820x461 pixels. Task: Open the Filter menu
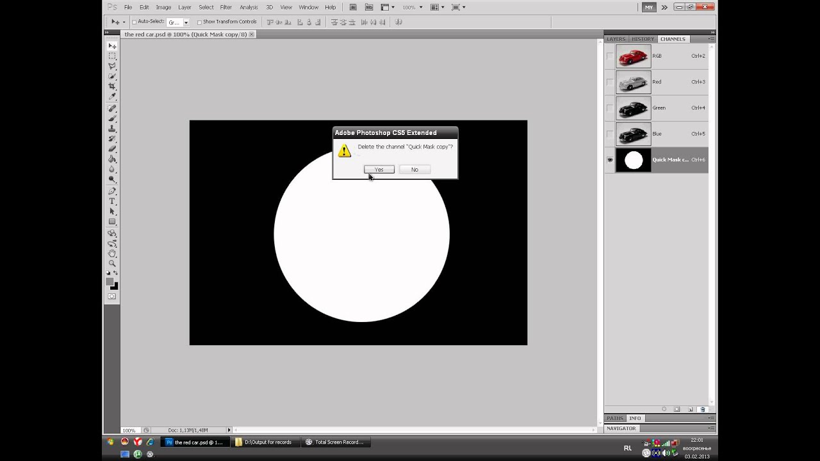tap(226, 7)
